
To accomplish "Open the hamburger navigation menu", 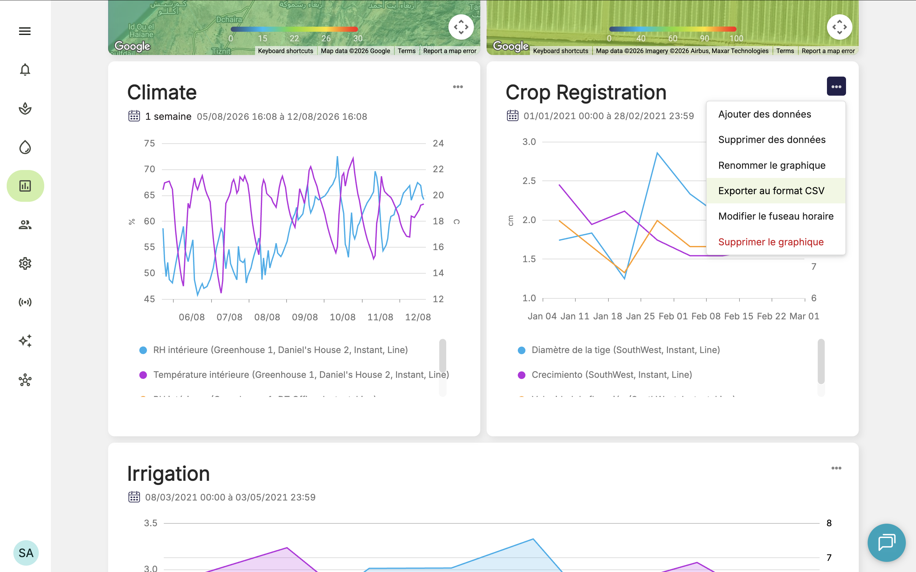I will (x=25, y=31).
